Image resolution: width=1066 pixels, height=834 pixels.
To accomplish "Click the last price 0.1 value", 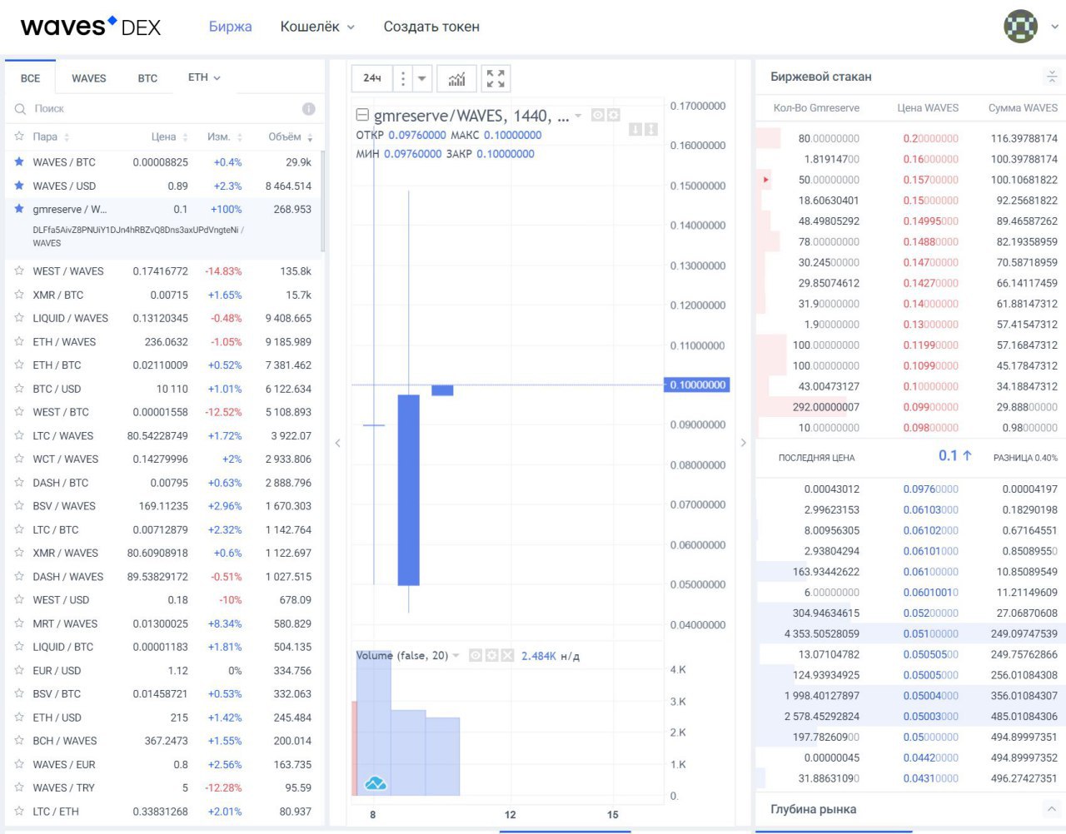I will (948, 455).
